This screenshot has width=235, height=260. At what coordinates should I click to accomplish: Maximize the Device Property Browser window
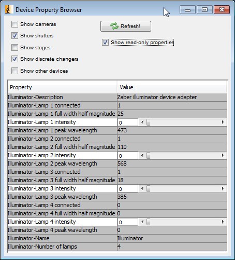click(x=204, y=9)
